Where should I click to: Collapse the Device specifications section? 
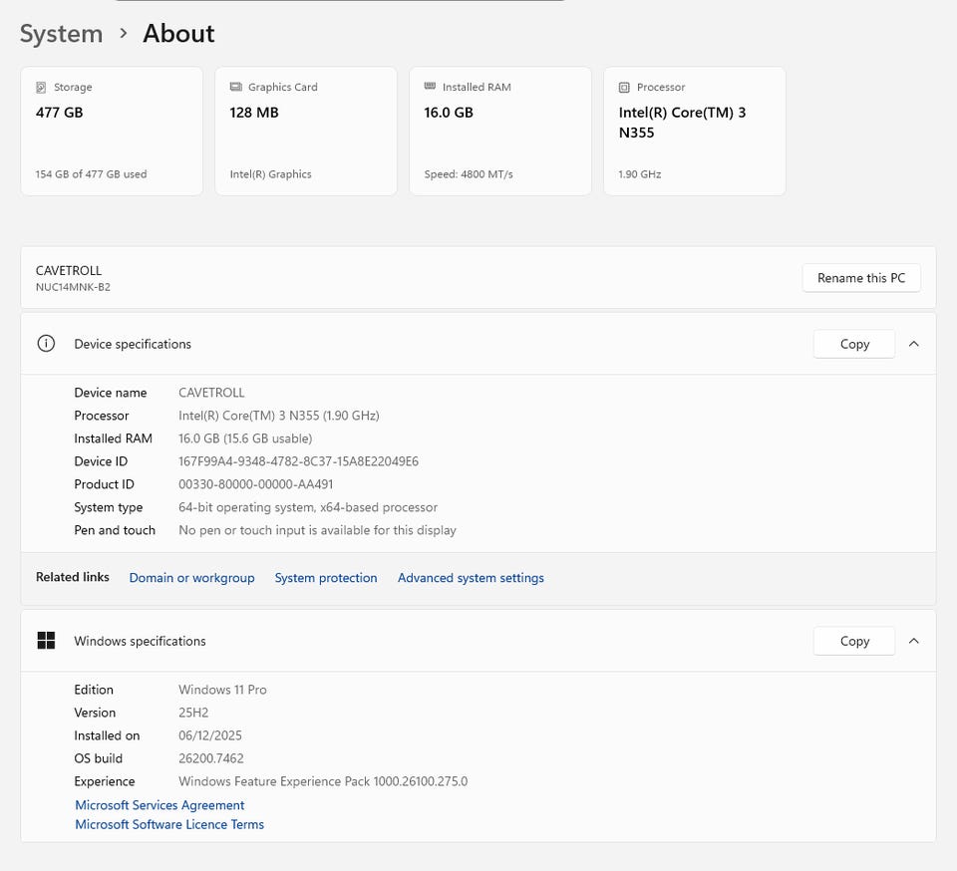914,344
